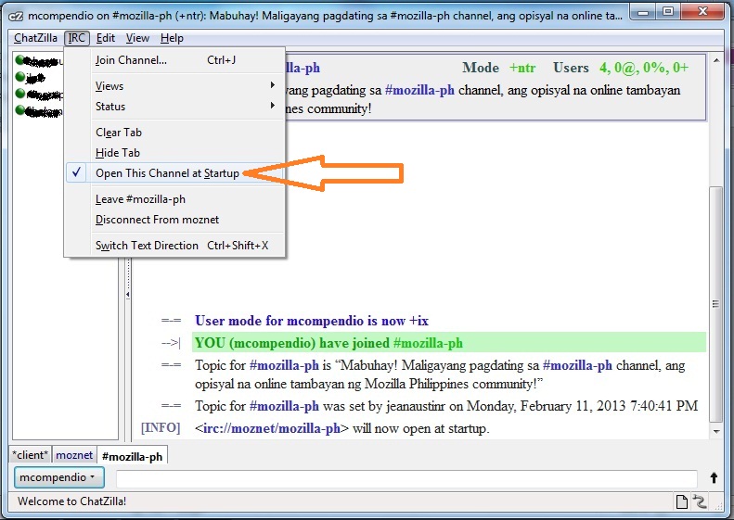The image size is (734, 520).
Task: Open the ChatZilla menu
Action: [35, 38]
